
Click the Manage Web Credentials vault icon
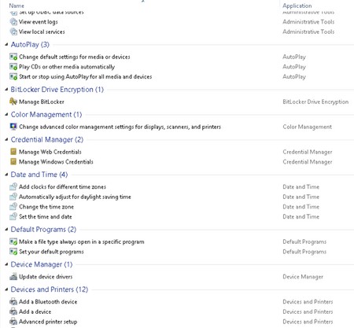(x=13, y=152)
